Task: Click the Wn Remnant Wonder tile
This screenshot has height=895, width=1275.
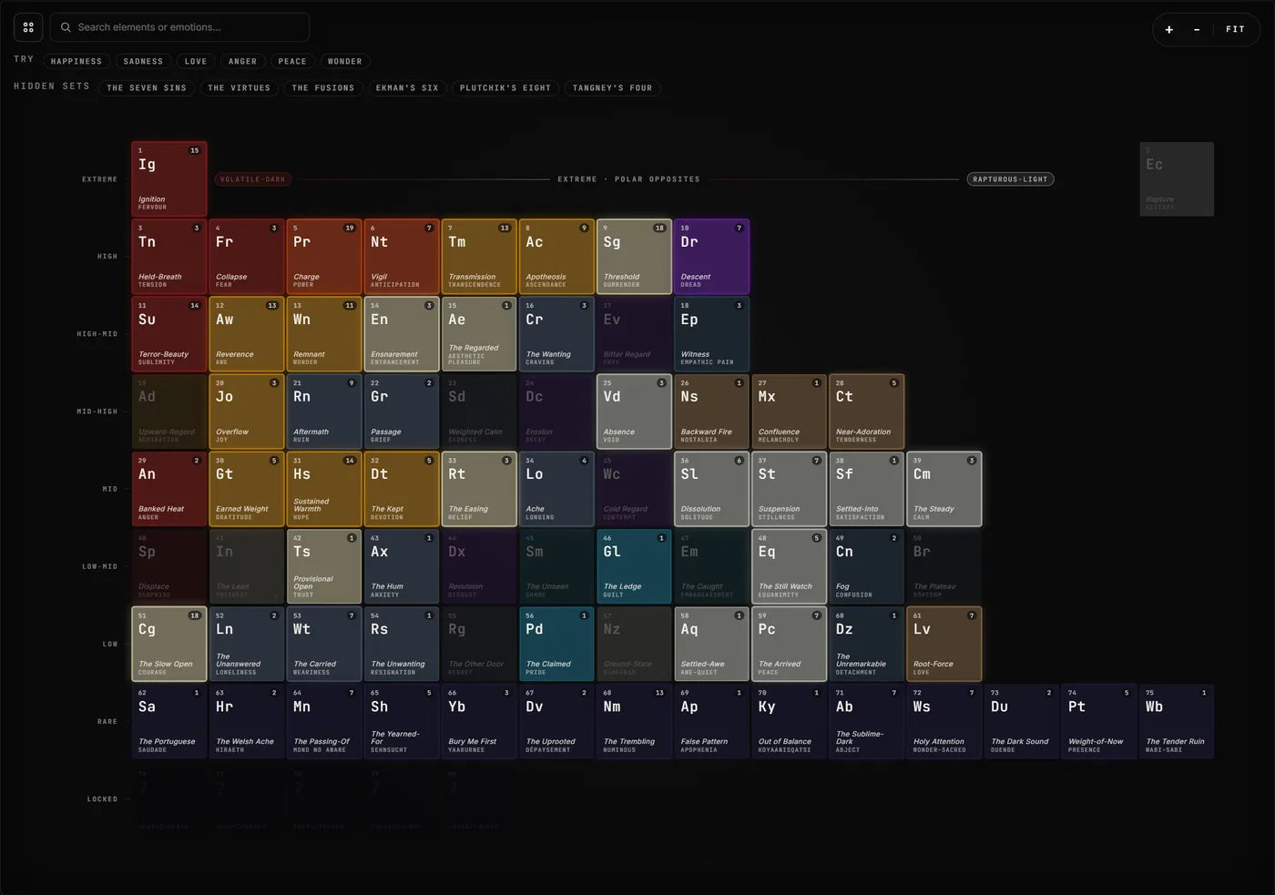Action: (324, 333)
